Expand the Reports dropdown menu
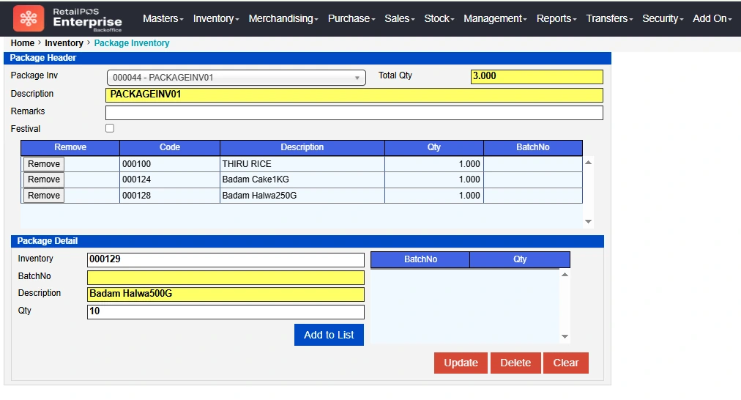Image resolution: width=741 pixels, height=400 pixels. pyautogui.click(x=556, y=18)
